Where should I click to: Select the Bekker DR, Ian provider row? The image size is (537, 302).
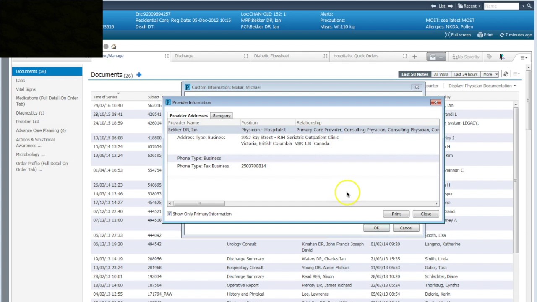click(x=303, y=130)
